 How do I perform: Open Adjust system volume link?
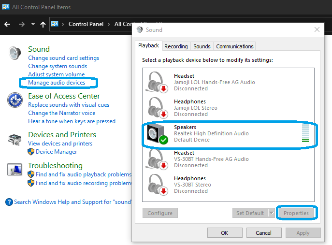pyautogui.click(x=57, y=74)
